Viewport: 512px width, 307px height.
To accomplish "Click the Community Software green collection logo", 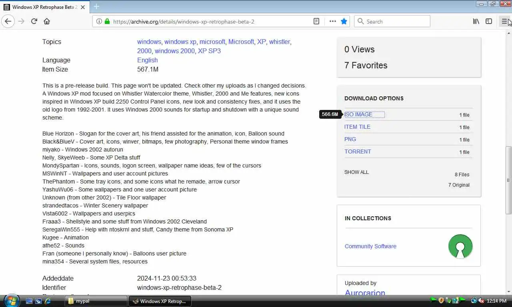I will point(460,246).
